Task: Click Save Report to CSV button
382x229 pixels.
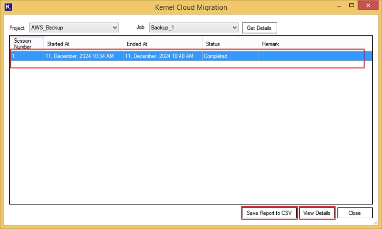Action: pos(269,213)
